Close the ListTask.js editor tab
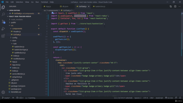 point(89,6)
